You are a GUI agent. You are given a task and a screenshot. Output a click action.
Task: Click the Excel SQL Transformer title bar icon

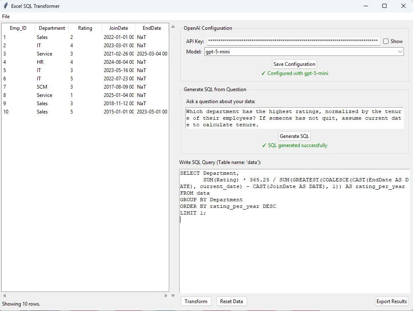pyautogui.click(x=6, y=6)
